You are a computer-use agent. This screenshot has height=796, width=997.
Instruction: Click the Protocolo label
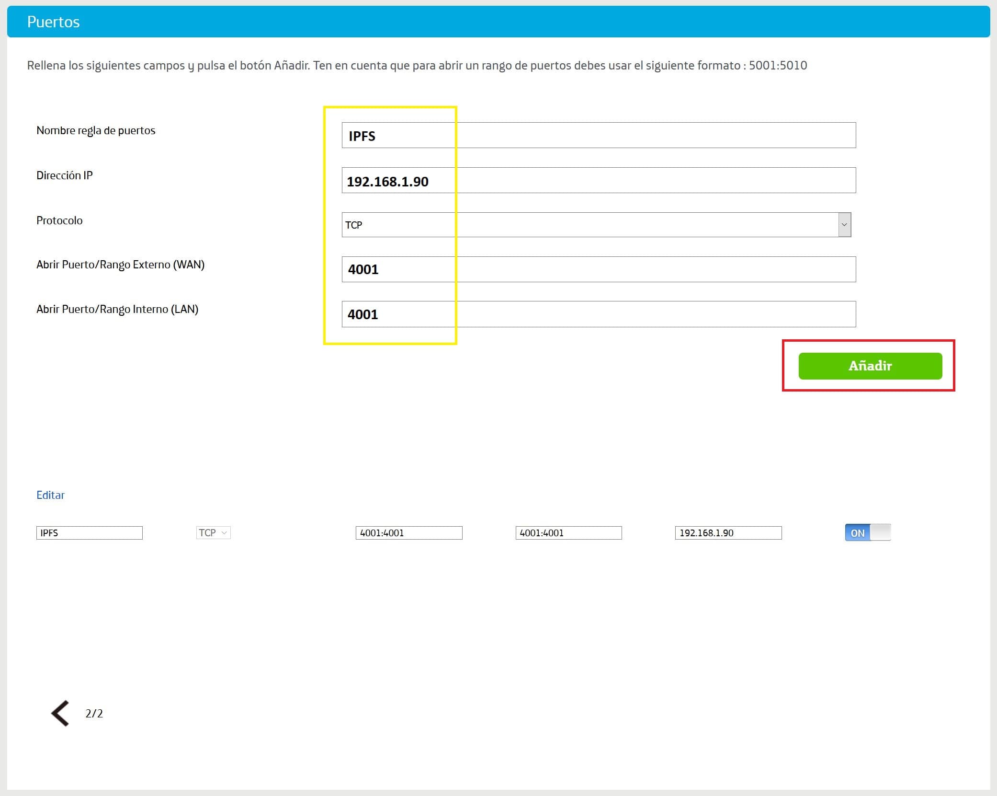point(59,220)
